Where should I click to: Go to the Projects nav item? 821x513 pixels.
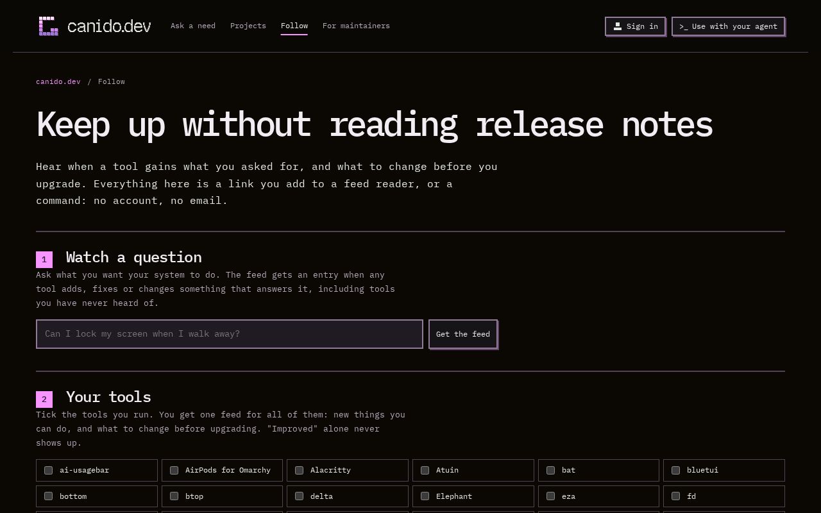[x=248, y=26]
